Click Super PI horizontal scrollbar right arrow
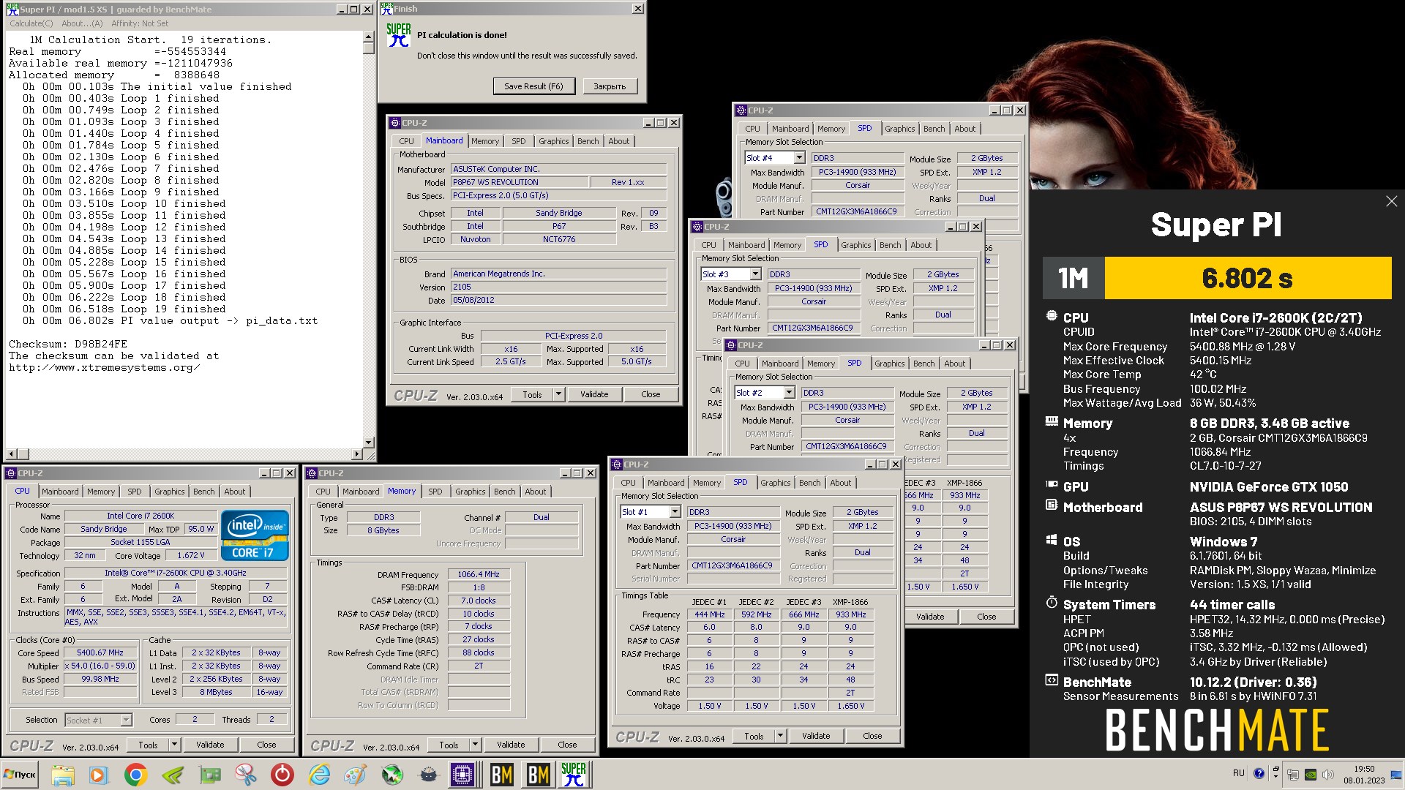The image size is (1405, 790). (x=358, y=454)
